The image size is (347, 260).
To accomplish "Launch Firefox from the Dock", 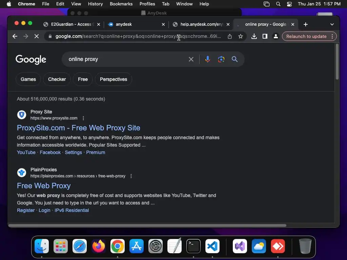I will coord(99,246).
